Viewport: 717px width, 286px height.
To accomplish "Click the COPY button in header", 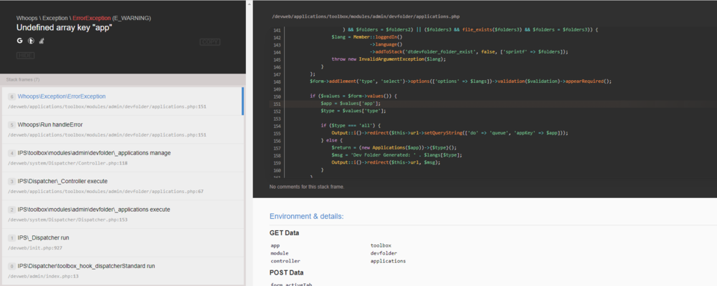I will [209, 42].
